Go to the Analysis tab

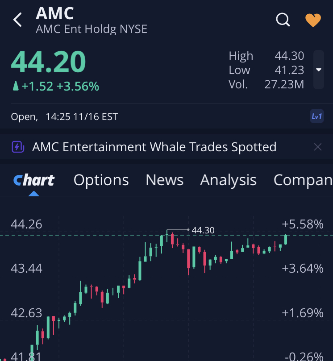(228, 180)
